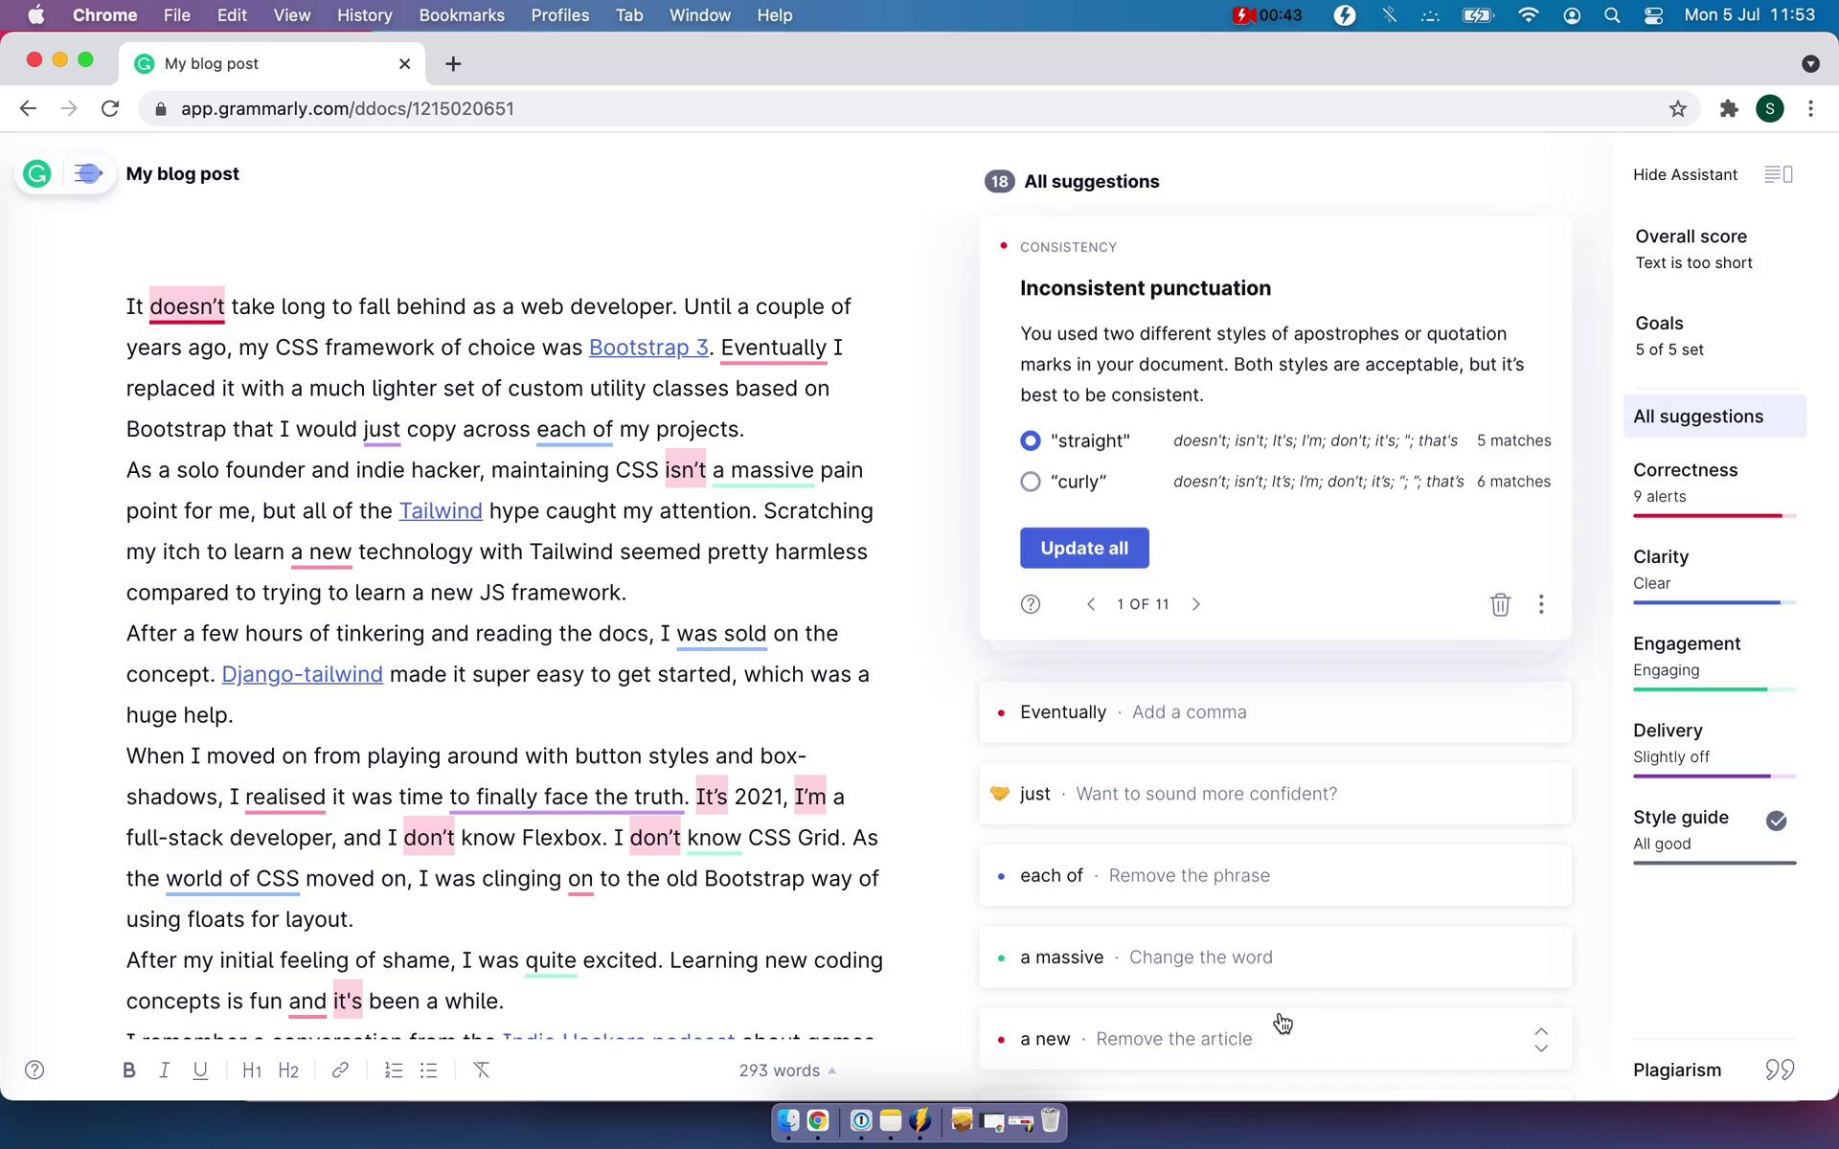Open the Bootstrap 3 link in the document
The height and width of the screenshot is (1149, 1839).
click(x=648, y=348)
